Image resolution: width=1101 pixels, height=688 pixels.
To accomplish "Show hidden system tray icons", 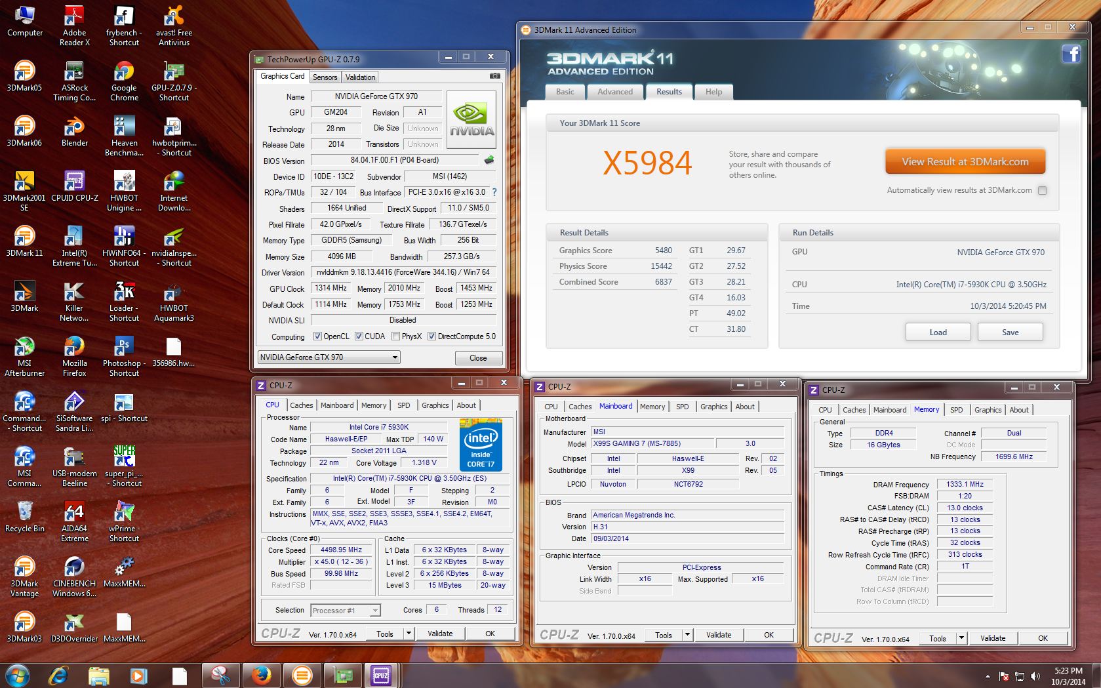I will 988,676.
